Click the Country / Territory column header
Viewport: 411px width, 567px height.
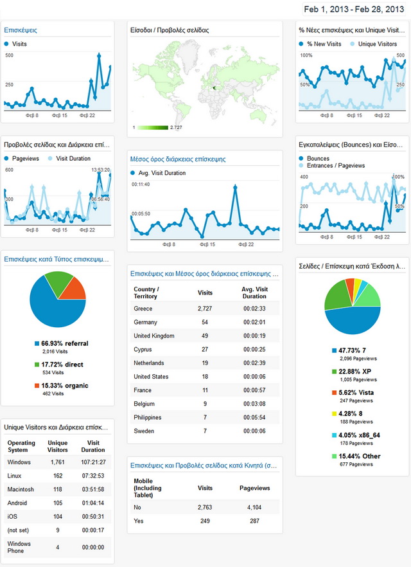[145, 292]
